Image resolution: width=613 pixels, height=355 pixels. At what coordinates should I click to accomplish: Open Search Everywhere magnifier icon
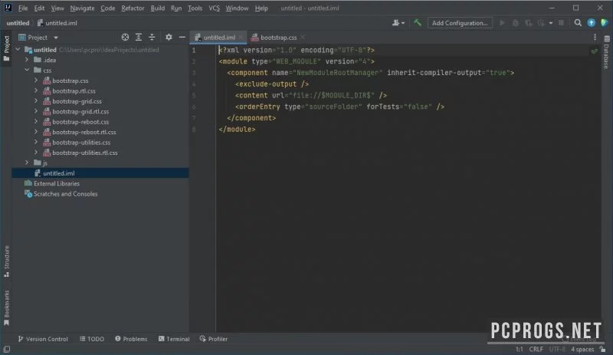(x=578, y=23)
